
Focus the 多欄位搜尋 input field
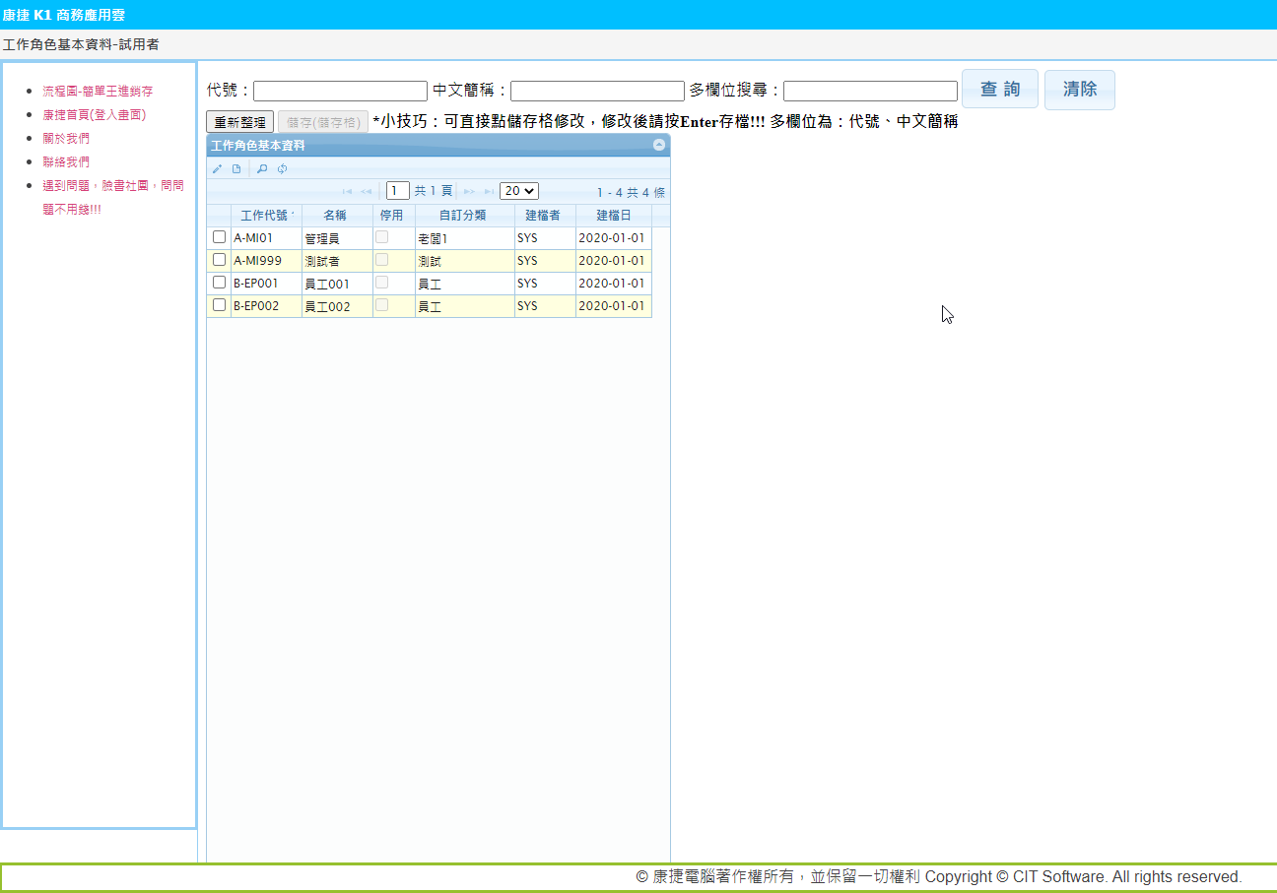(870, 91)
